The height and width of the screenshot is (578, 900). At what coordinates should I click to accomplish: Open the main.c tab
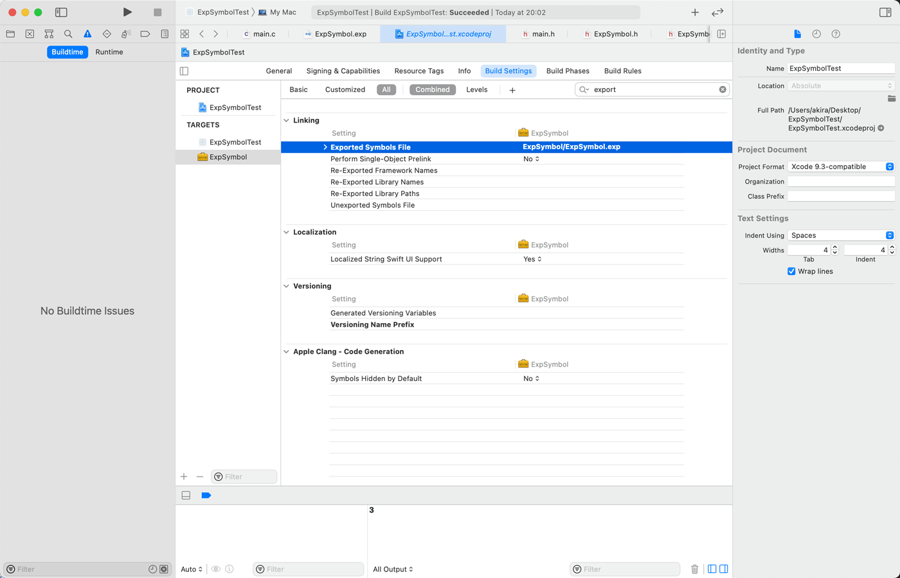pyautogui.click(x=259, y=34)
